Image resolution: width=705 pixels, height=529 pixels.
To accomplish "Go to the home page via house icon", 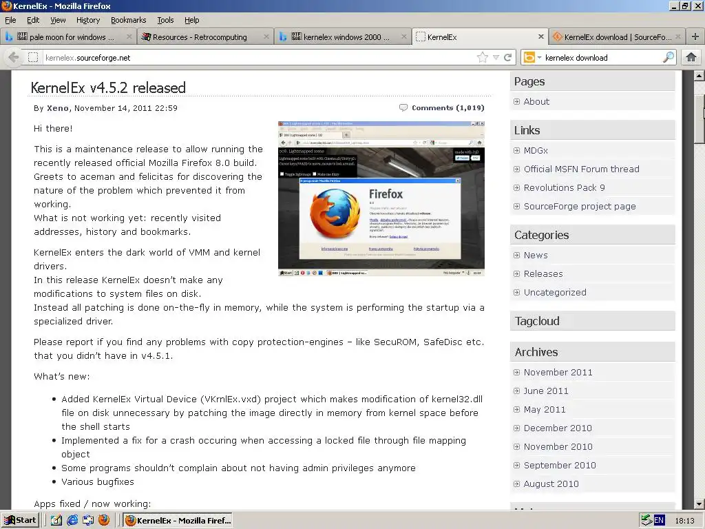I will tap(691, 57).
